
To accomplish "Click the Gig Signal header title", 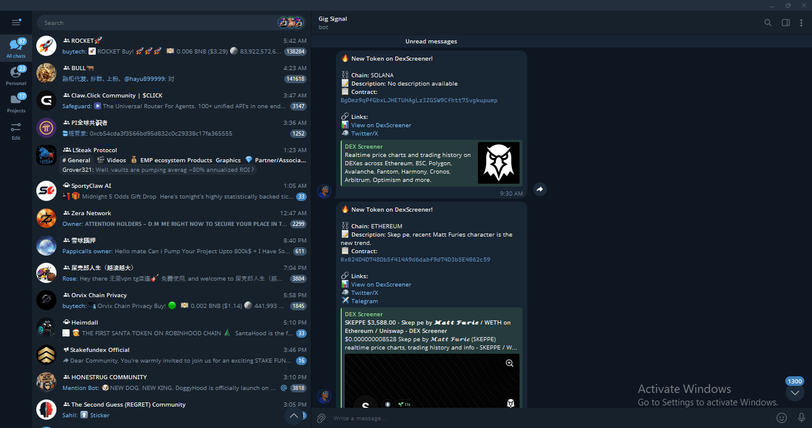I will [333, 18].
